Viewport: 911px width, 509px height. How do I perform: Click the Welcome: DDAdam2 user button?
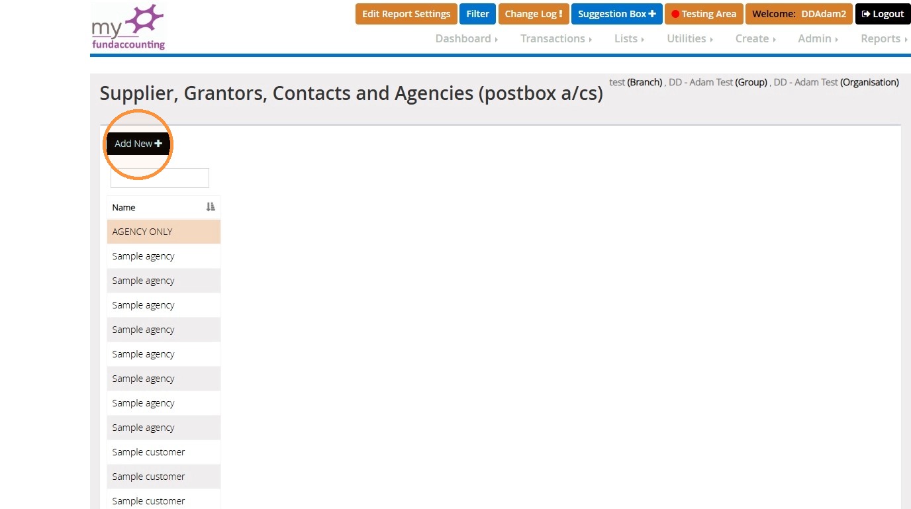[x=798, y=14]
